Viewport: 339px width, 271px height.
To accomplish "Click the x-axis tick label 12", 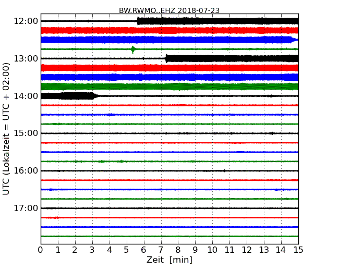I will tap(247, 250).
